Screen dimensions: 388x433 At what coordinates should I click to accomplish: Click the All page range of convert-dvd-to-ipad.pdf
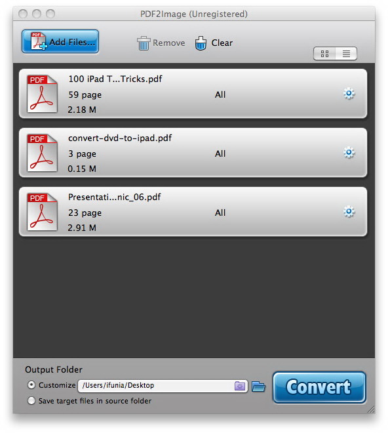click(220, 154)
